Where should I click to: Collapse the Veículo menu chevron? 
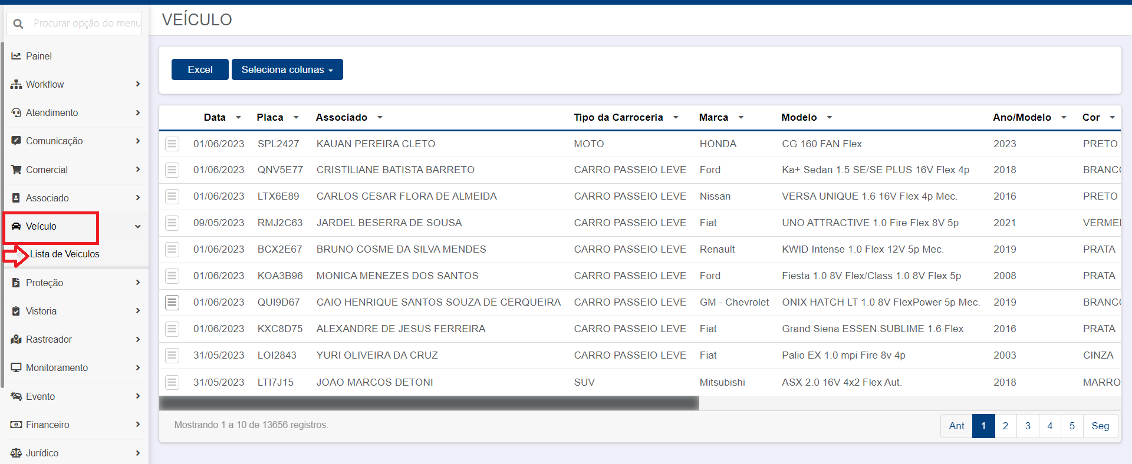(138, 227)
